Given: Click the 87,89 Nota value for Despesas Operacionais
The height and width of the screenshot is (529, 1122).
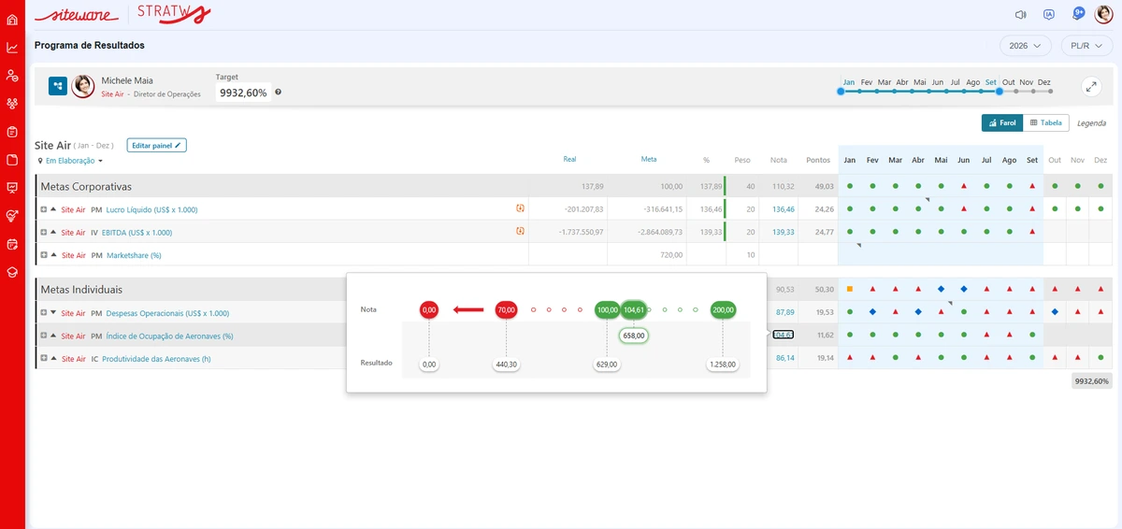Looking at the screenshot, I should (x=785, y=312).
